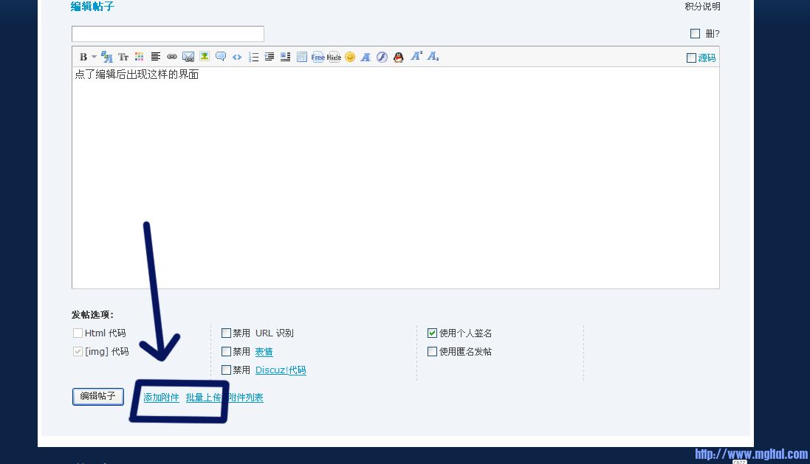Click the 源码 text label
Screen dimensions: 810x464
pyautogui.click(x=707, y=58)
